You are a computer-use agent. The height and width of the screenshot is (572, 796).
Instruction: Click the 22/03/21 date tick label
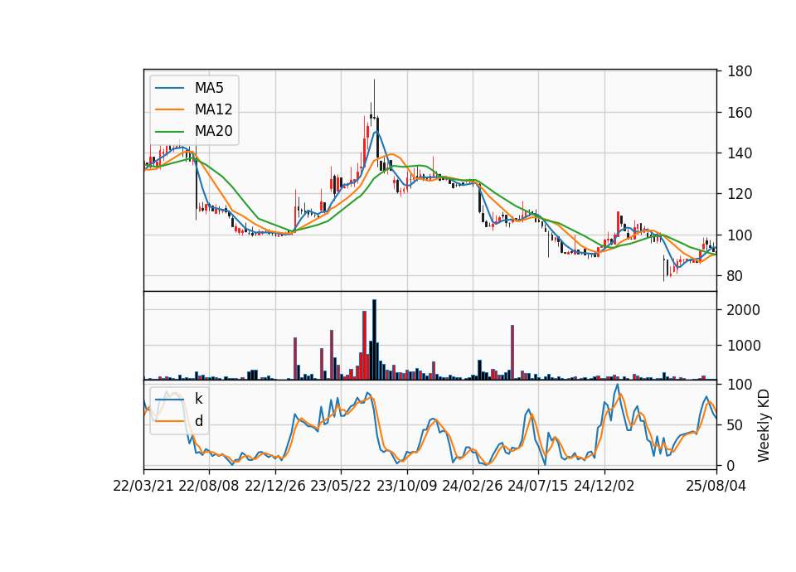point(143,486)
